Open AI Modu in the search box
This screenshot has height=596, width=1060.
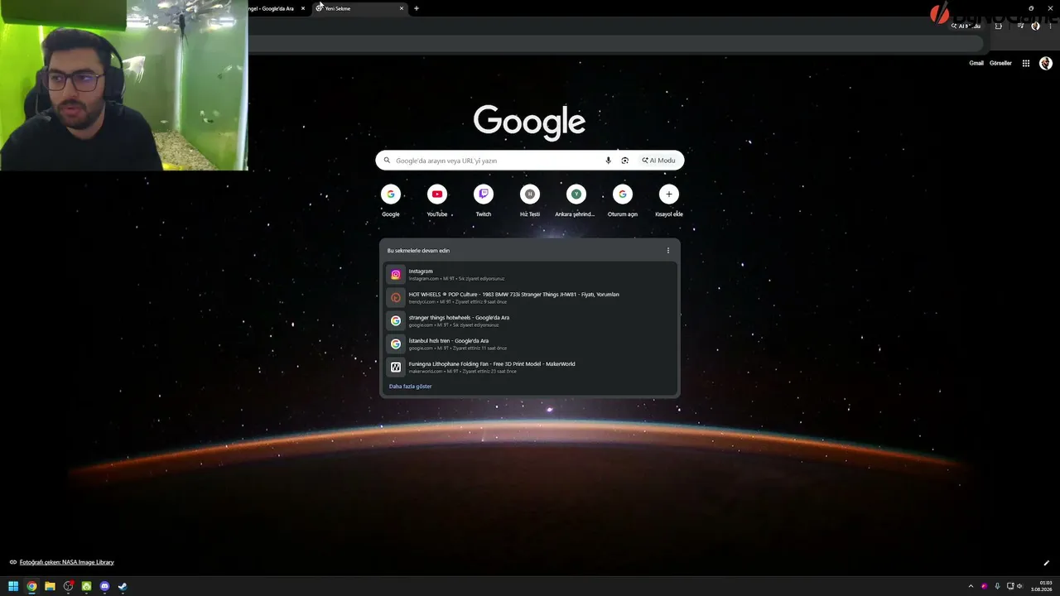click(659, 161)
